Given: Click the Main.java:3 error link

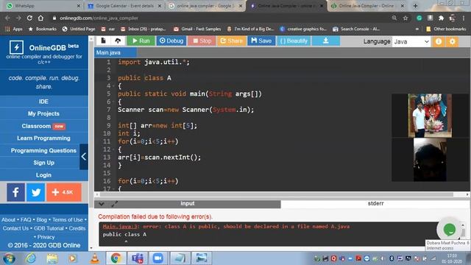Looking at the screenshot, I should pos(119,227).
